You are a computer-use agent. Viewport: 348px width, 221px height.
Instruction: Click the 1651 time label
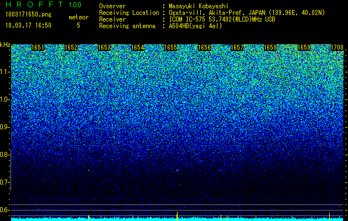[38, 48]
